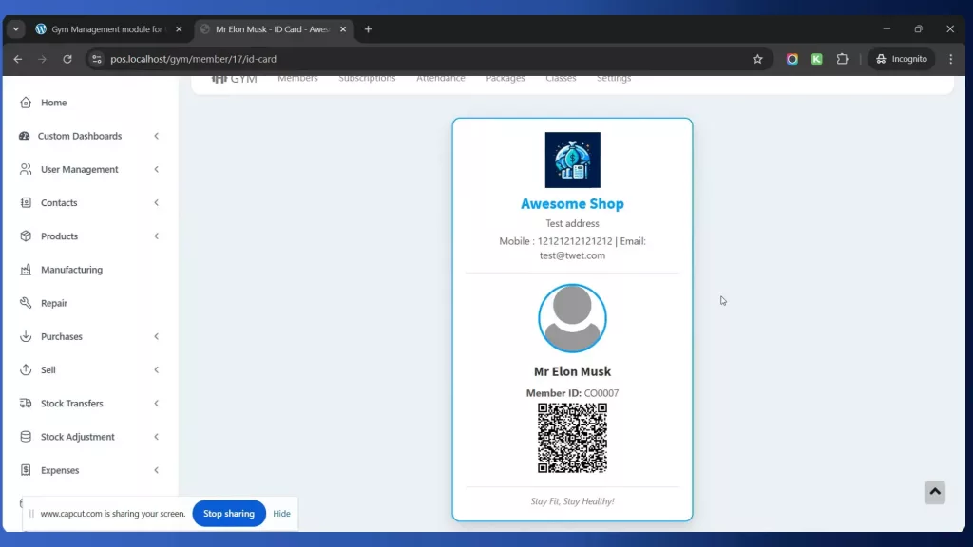This screenshot has width=973, height=547.
Task: Expand the Expenses submenu chevron
Action: pyautogui.click(x=157, y=470)
